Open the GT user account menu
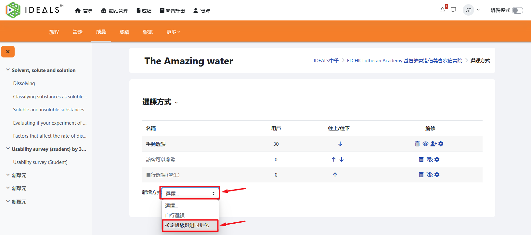Viewport: 531px width, 235px height. click(x=471, y=10)
